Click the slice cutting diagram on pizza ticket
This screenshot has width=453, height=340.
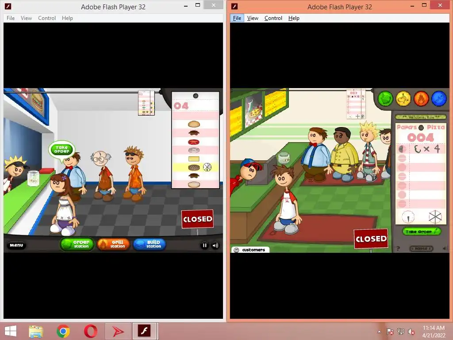coord(435,217)
